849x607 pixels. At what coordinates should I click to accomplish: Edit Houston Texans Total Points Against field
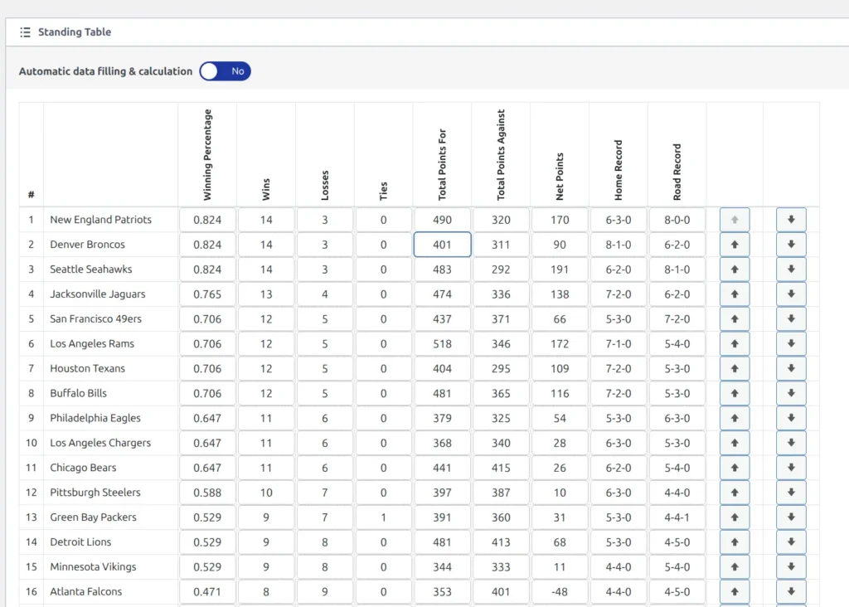click(501, 369)
